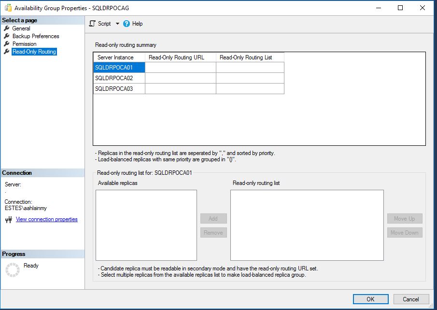Confirm settings with the OK button
The height and width of the screenshot is (310, 437).
pos(370,299)
